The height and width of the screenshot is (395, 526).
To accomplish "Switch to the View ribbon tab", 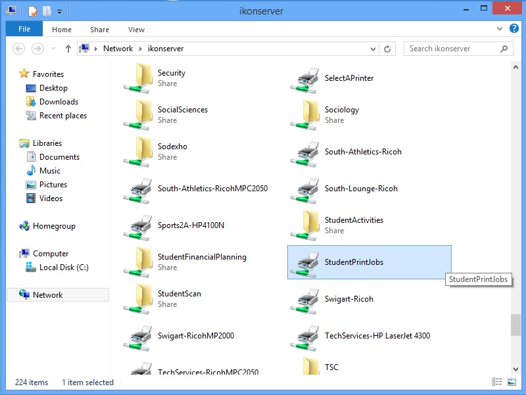I will pyautogui.click(x=136, y=30).
